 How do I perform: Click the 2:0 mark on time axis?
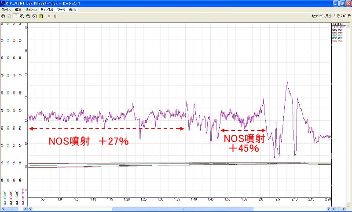coord(261,199)
